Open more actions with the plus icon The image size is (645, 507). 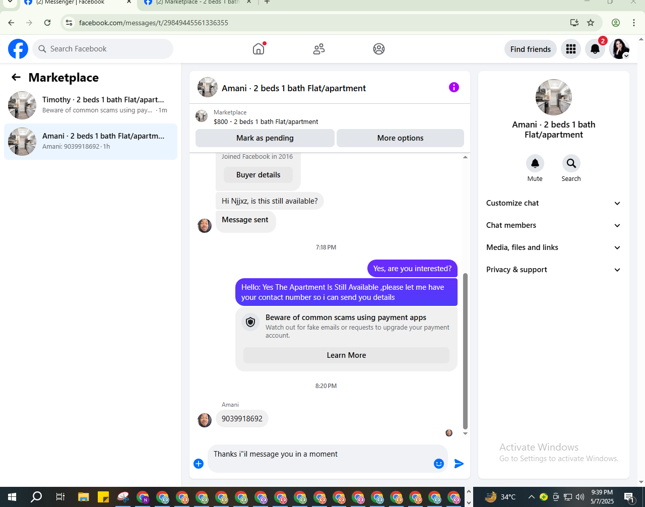pos(199,464)
